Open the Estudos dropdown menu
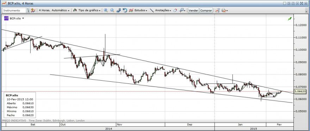310x131 pixels. [x=141, y=10]
